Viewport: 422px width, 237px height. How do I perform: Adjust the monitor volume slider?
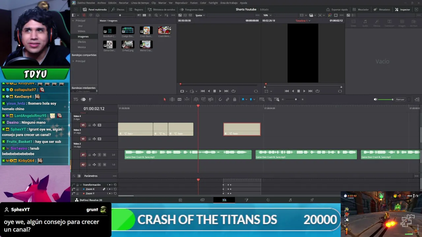coord(386,99)
